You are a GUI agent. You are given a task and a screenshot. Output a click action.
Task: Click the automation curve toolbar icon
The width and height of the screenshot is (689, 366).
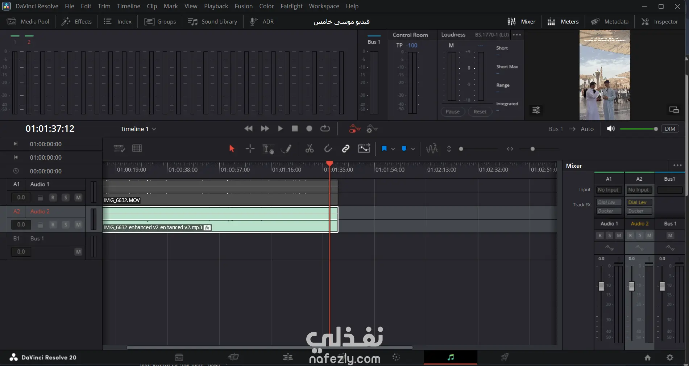(364, 148)
